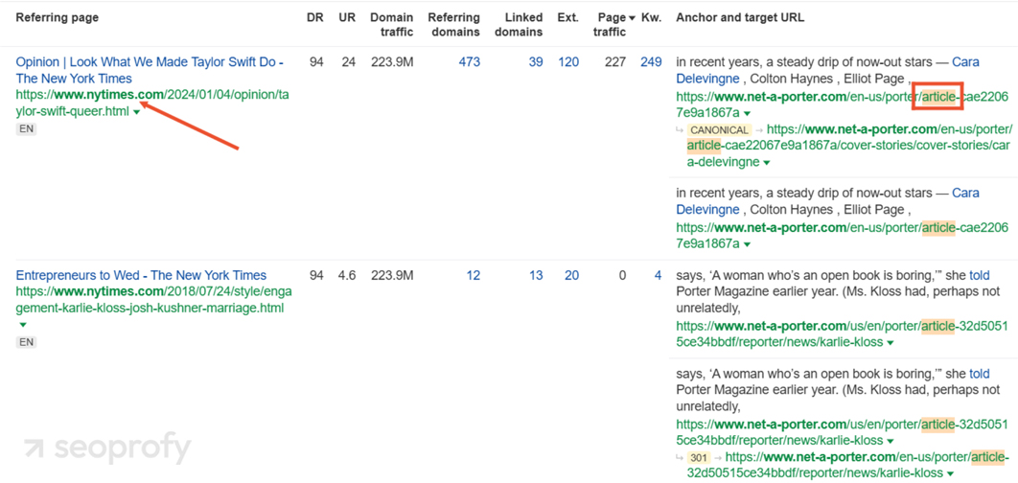
Task: Open the 120 external links value
Action: click(568, 62)
